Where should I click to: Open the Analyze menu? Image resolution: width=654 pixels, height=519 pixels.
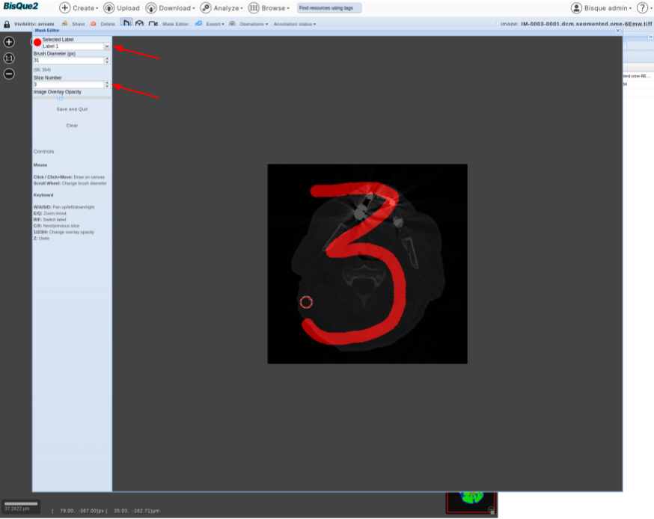click(x=221, y=8)
